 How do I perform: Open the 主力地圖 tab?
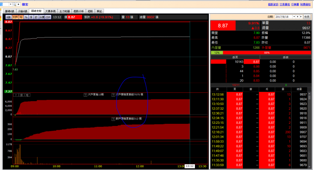point(65,11)
